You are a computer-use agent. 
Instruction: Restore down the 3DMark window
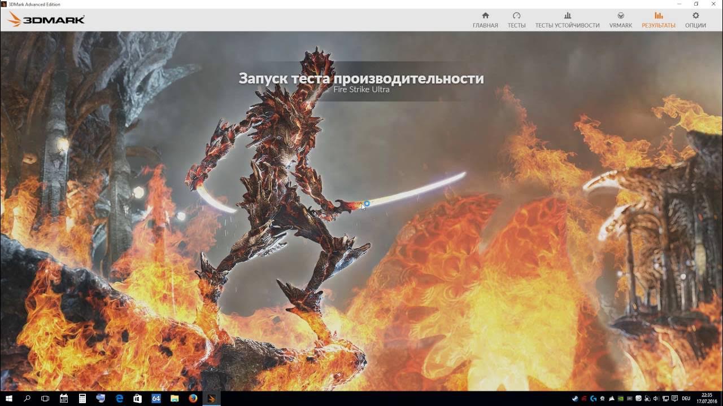[696, 4]
